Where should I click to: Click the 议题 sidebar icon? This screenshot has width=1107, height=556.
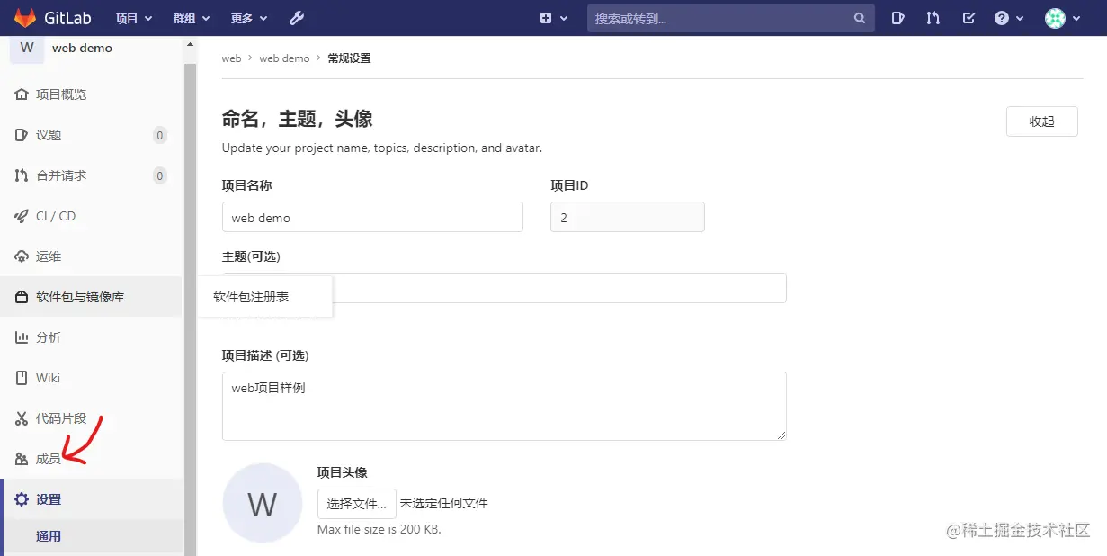coord(22,135)
